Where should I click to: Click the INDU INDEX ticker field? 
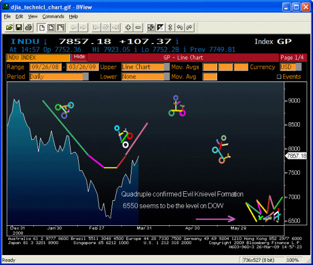[x=38, y=57]
